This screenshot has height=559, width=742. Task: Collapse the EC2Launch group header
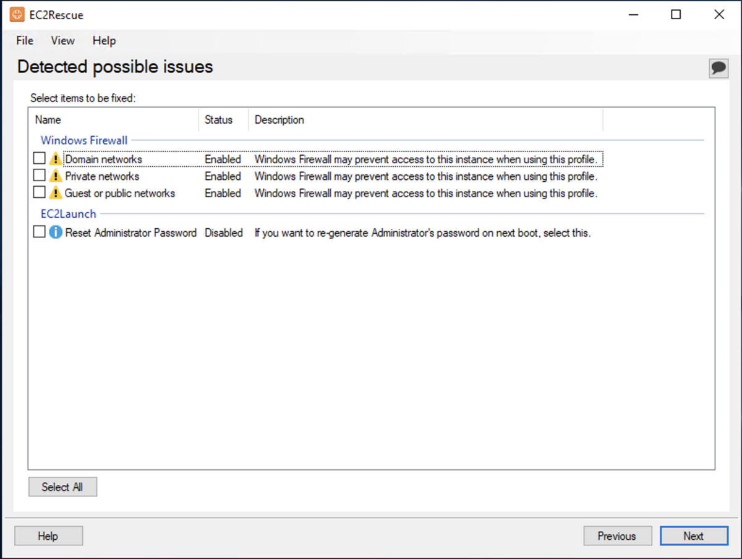pos(68,214)
